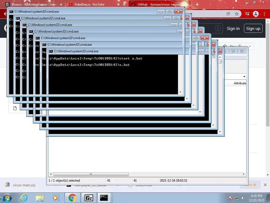Screen dimensions: 270x203
Task: Close the PokeDraco YouTube tab
Action: click(x=124, y=4)
